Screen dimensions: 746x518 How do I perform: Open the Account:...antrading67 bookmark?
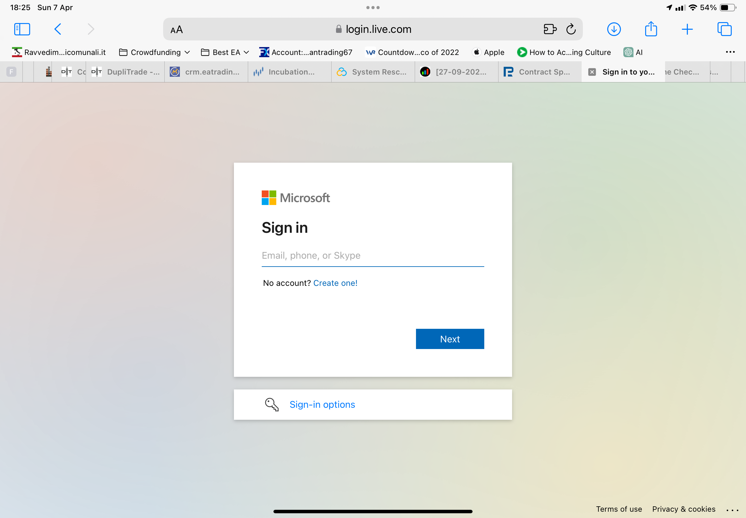pyautogui.click(x=306, y=52)
